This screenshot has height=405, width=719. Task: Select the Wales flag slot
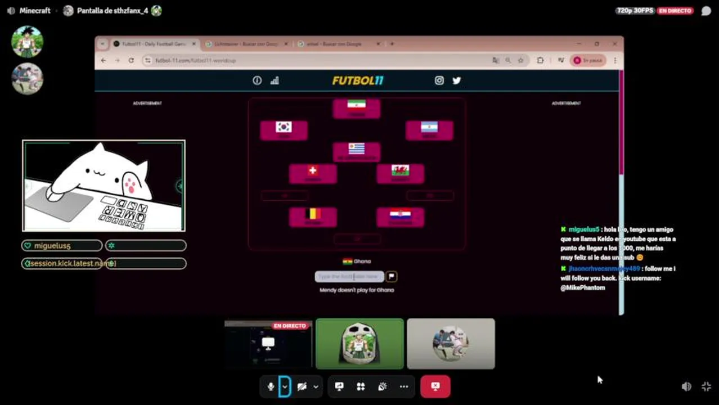point(400,173)
